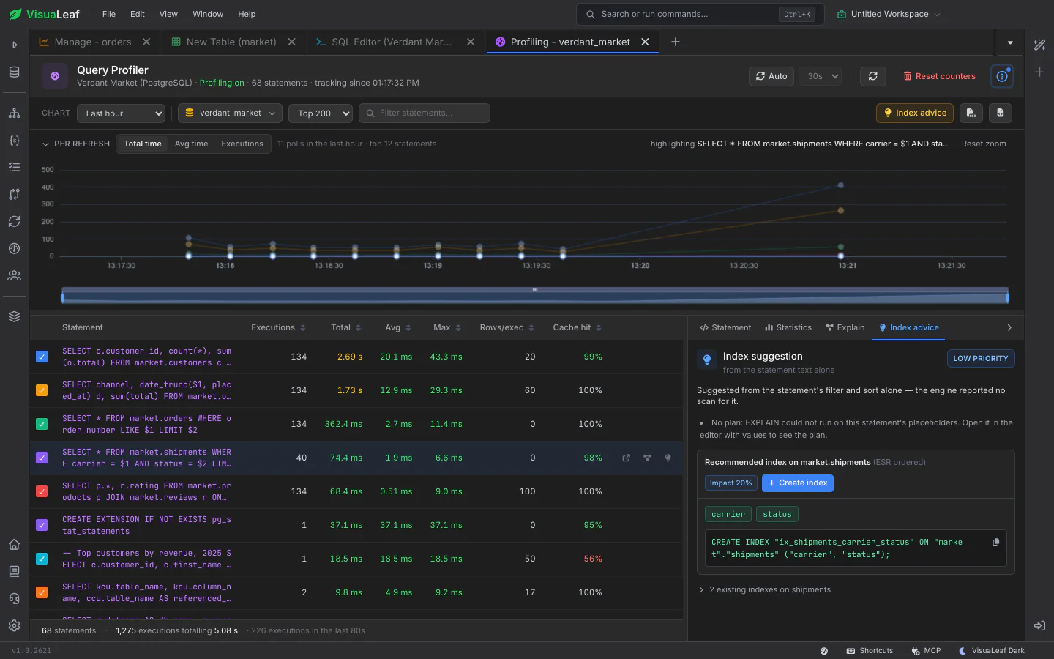
Task: Click the Reset counters button
Action: pos(939,76)
